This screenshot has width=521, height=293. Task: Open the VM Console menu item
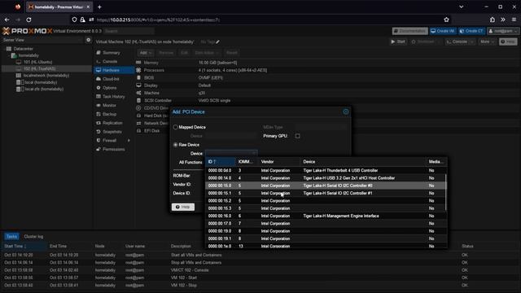(110, 62)
